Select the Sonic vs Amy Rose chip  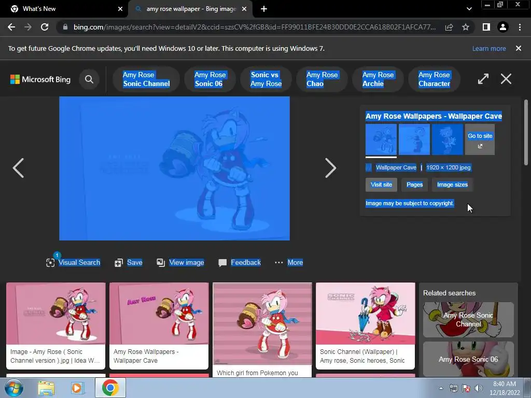click(266, 79)
